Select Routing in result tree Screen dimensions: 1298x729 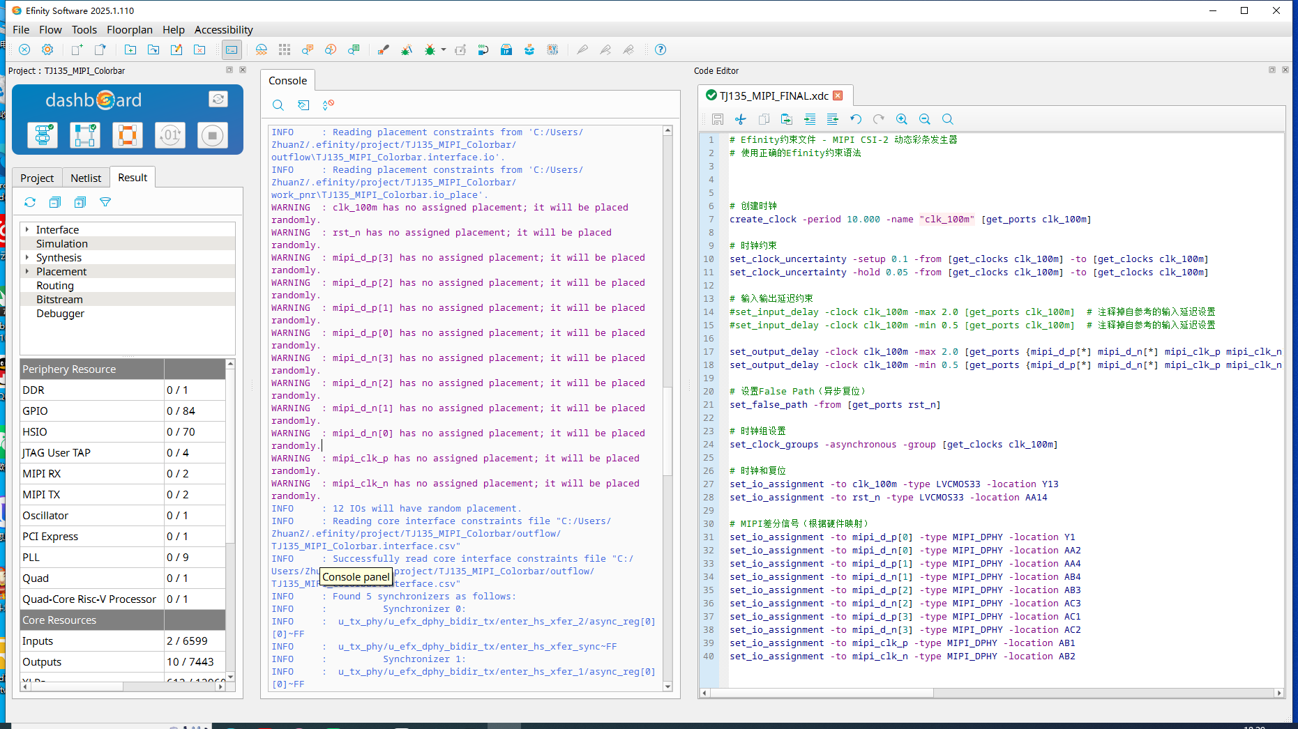click(x=55, y=285)
